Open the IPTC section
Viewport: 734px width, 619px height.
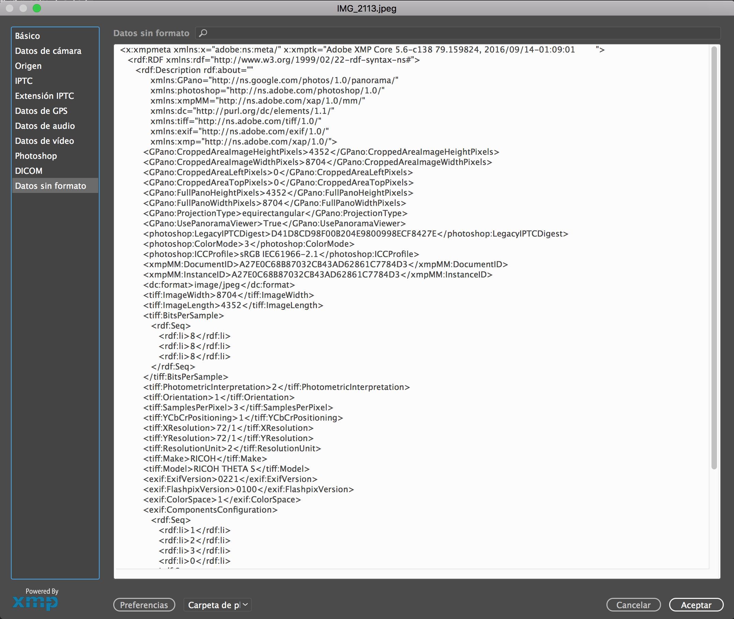pyautogui.click(x=24, y=81)
